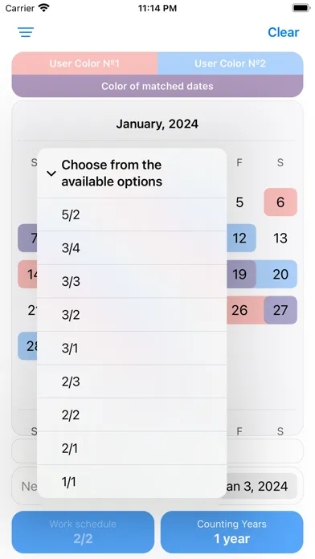
Task: Select the 2/3 schedule entry
Action: point(132,382)
